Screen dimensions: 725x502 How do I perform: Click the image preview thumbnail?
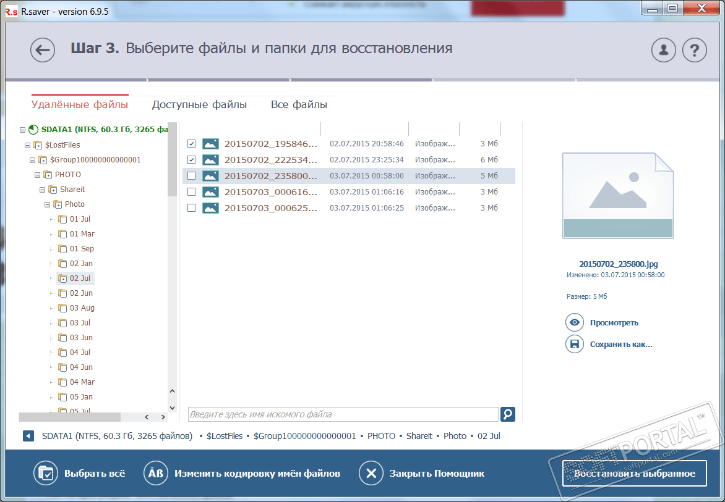tap(618, 196)
